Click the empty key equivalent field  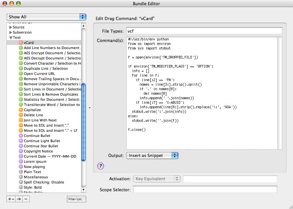230,179
